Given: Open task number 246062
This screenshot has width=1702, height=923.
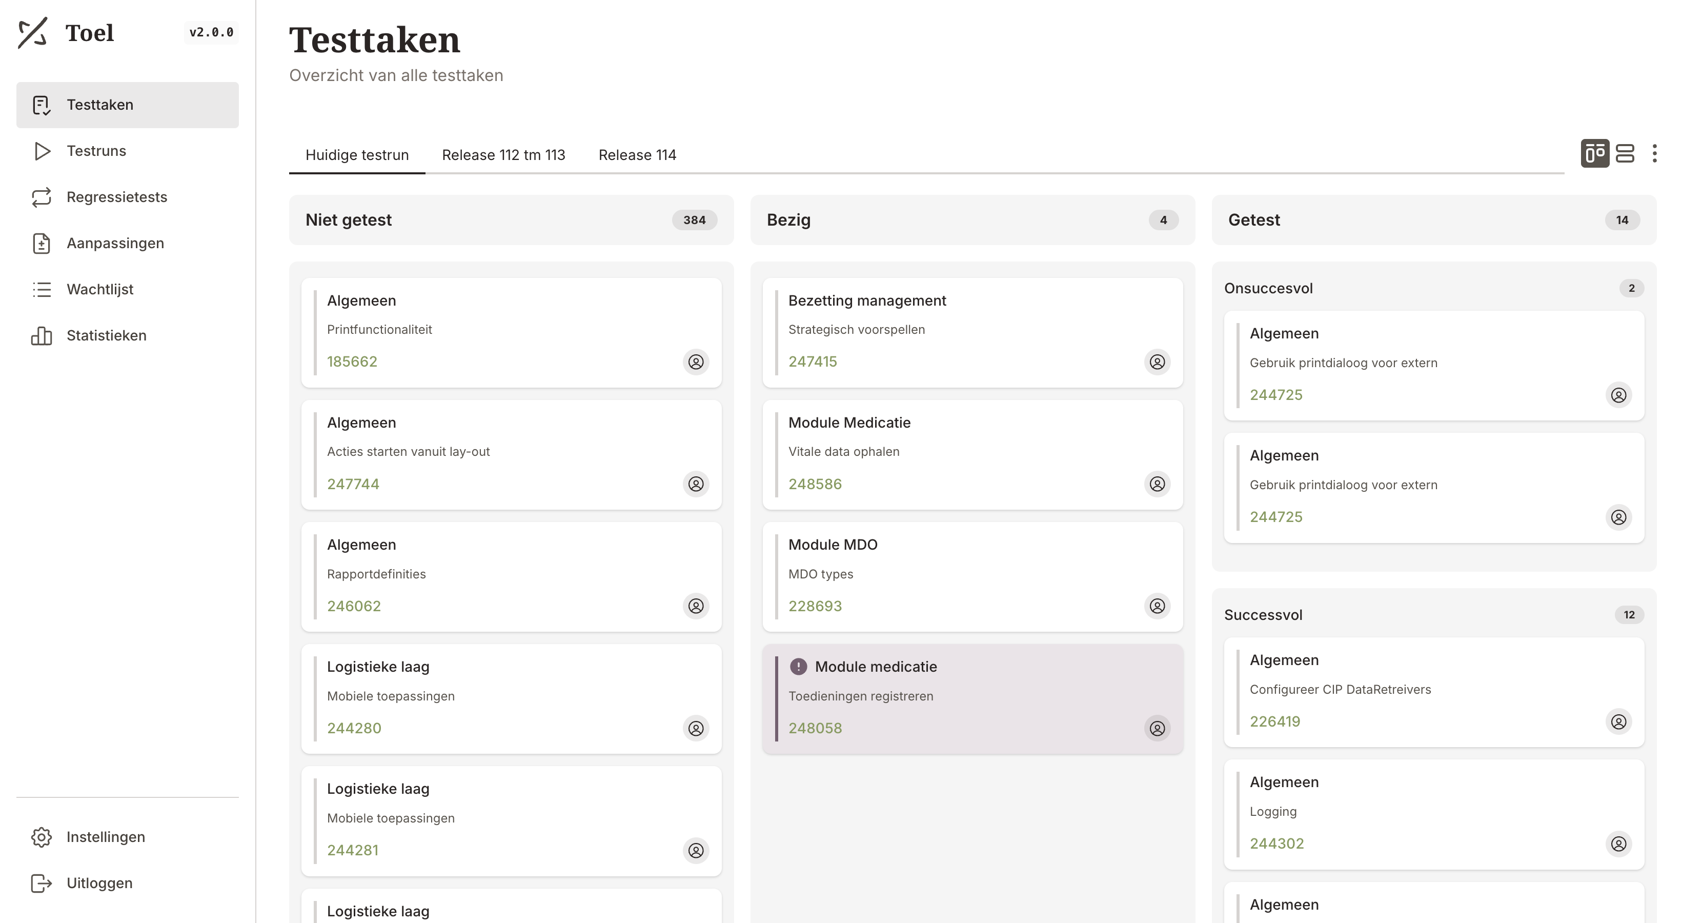Looking at the screenshot, I should 354,607.
